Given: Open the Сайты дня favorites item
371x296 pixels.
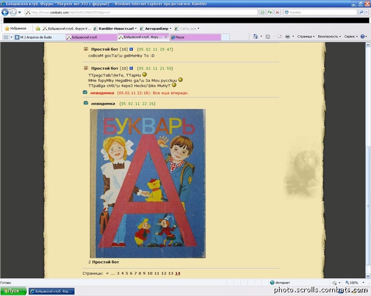Looking at the screenshot, I should click(x=185, y=28).
